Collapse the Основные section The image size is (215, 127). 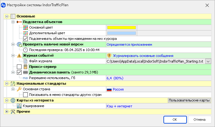tap(7, 16)
